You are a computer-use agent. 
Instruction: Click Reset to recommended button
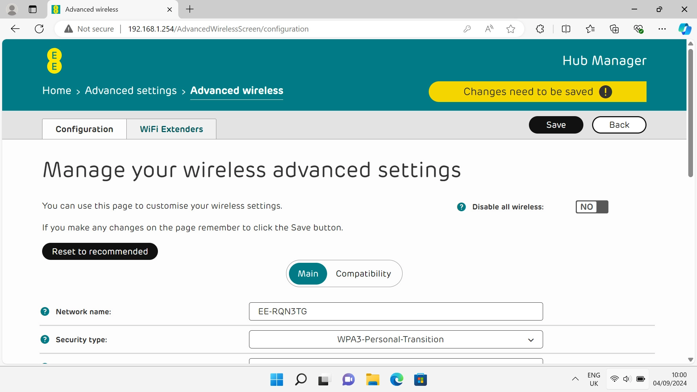[x=100, y=252]
